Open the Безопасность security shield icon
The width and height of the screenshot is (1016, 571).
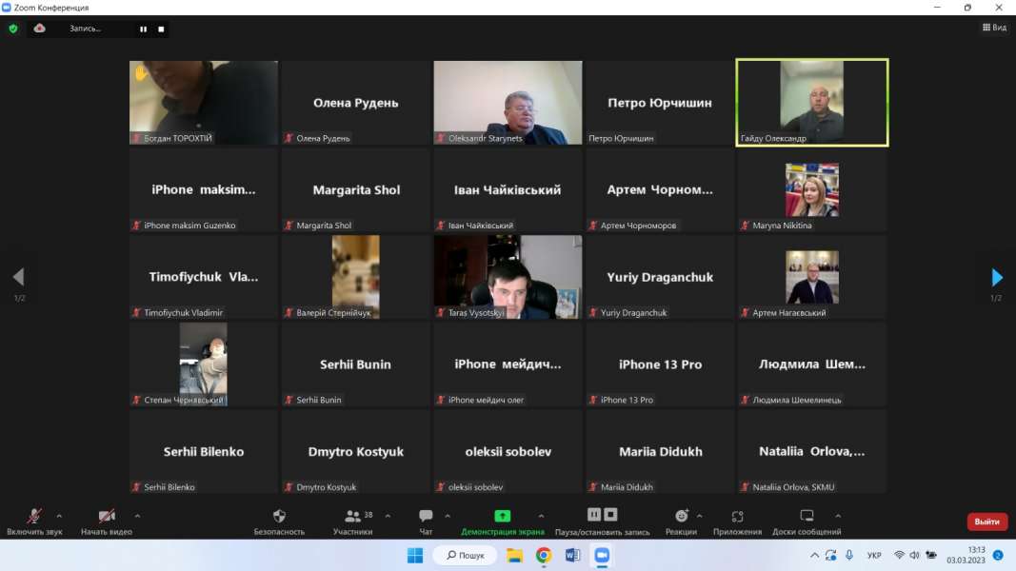point(279,517)
